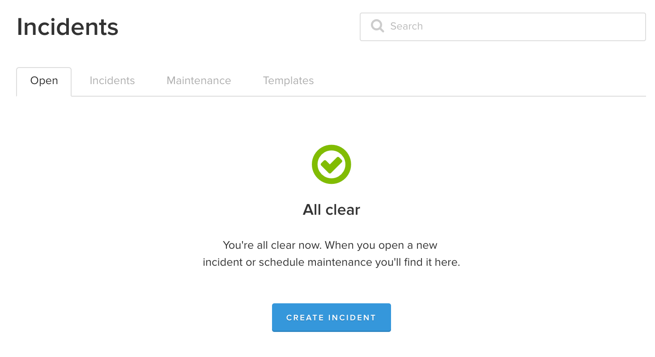655x357 pixels.
Task: Switch to the Templates tab
Action: pyautogui.click(x=288, y=81)
